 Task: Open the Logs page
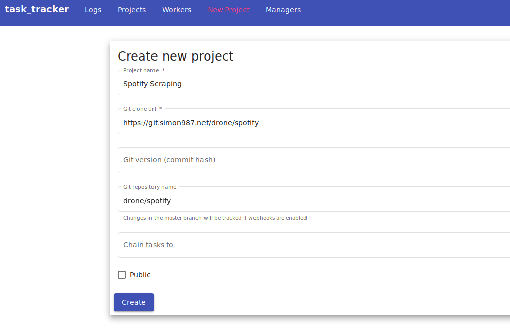(93, 10)
